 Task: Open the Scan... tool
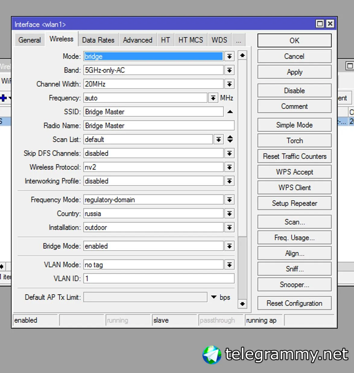click(x=295, y=222)
